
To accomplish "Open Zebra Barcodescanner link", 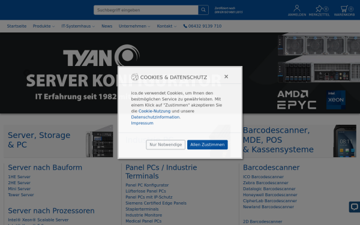I will [266, 183].
